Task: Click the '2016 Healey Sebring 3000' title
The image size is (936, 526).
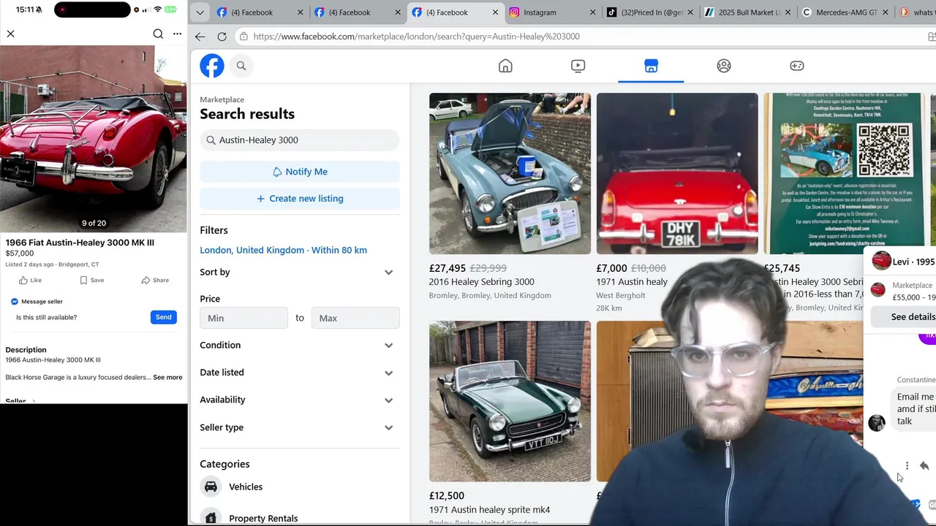Action: (482, 282)
